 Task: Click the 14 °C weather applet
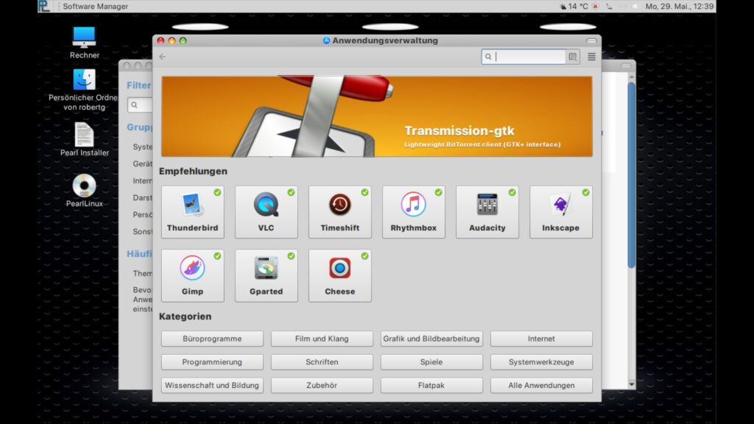click(x=573, y=6)
